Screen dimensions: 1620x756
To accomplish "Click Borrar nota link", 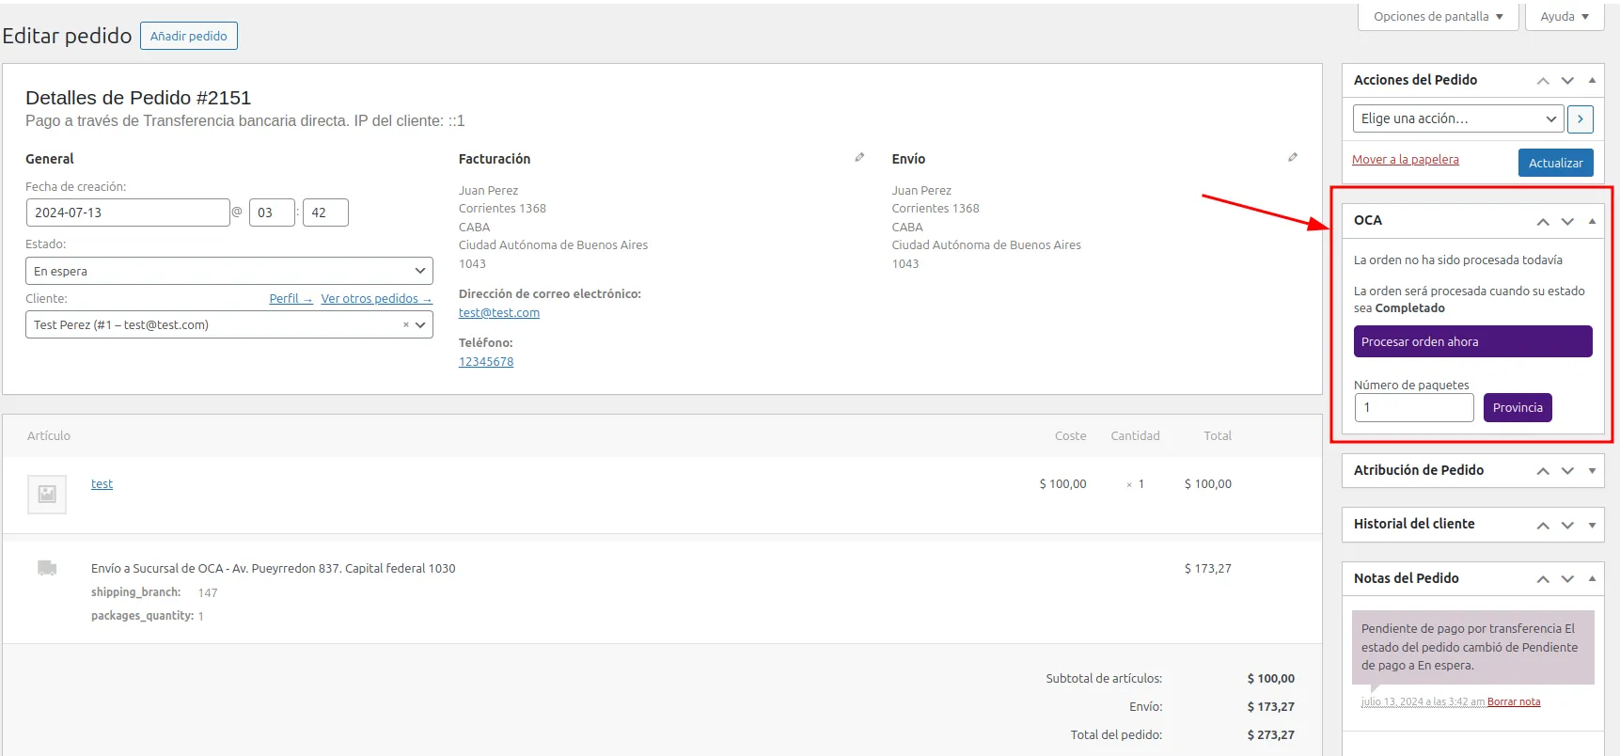I will [1514, 702].
